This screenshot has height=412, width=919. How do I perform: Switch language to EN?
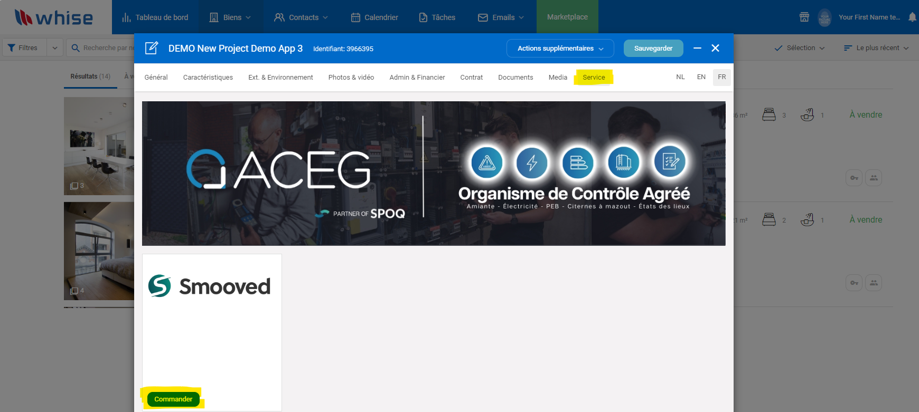[x=701, y=77]
